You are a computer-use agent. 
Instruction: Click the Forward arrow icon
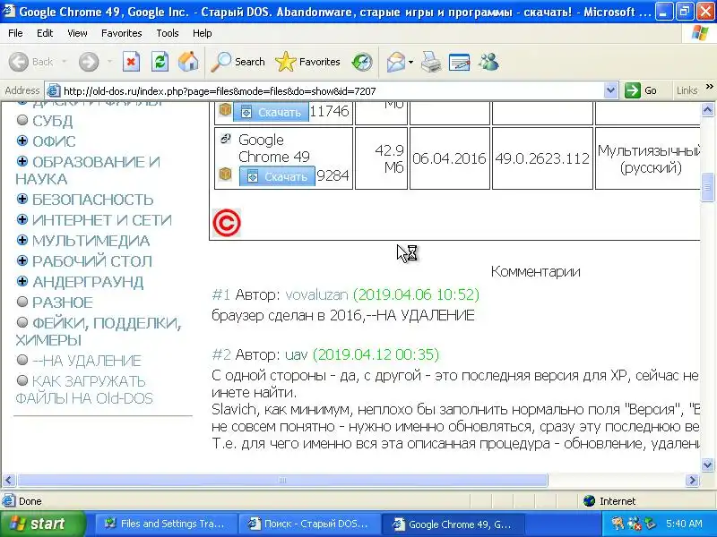(x=89, y=62)
